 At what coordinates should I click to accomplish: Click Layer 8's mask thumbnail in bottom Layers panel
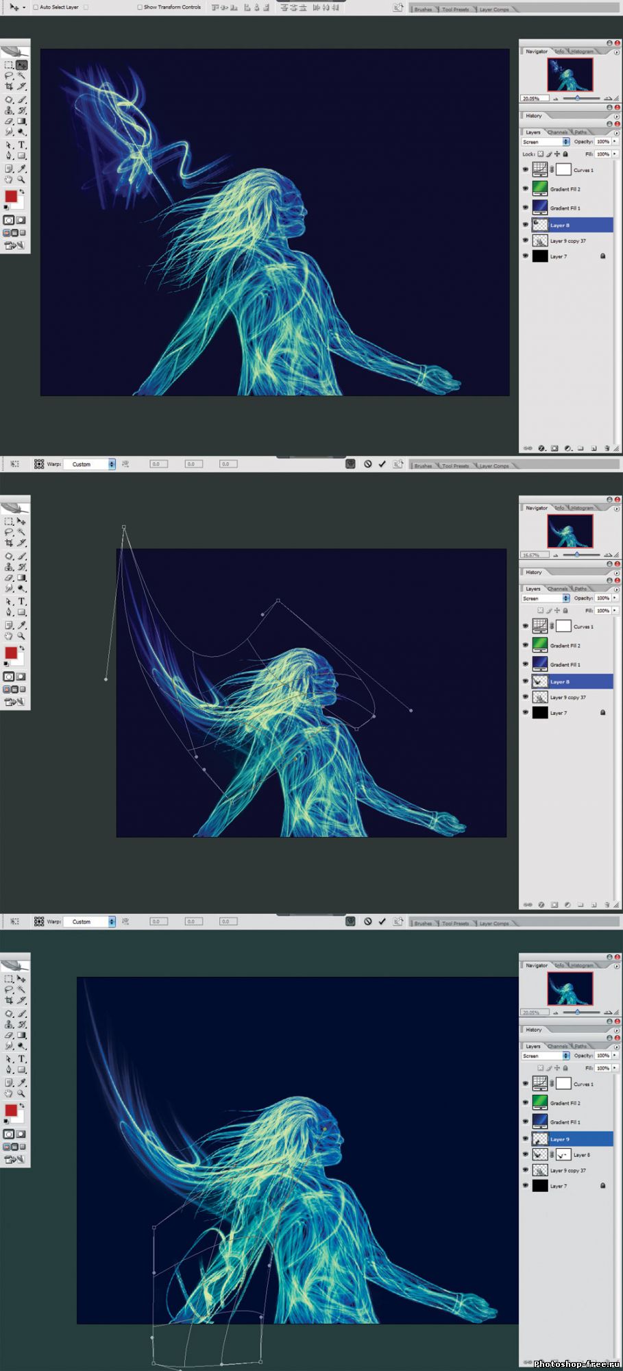(563, 1154)
